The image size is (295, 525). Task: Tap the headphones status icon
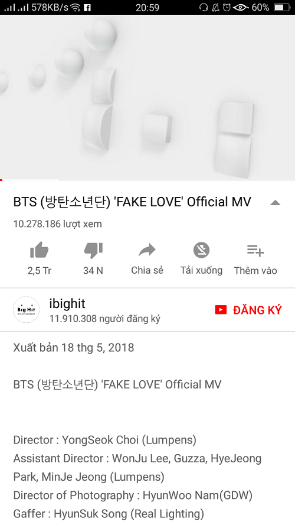[x=204, y=7]
